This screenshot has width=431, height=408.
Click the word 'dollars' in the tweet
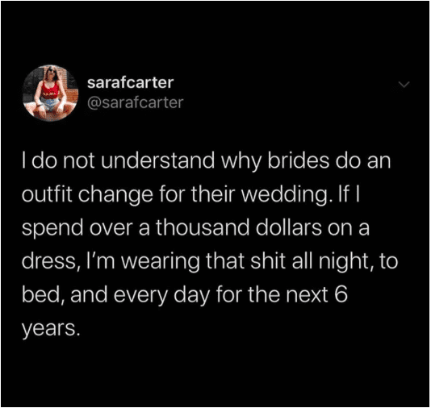pyautogui.click(x=288, y=227)
